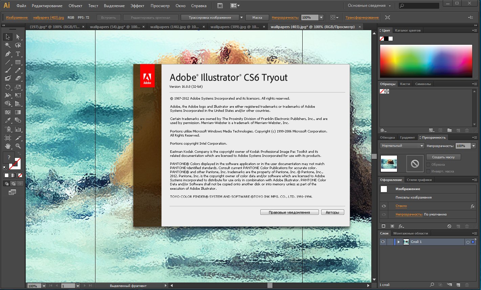
Task: Set the toolbox paint mode to None
Action: point(20,175)
